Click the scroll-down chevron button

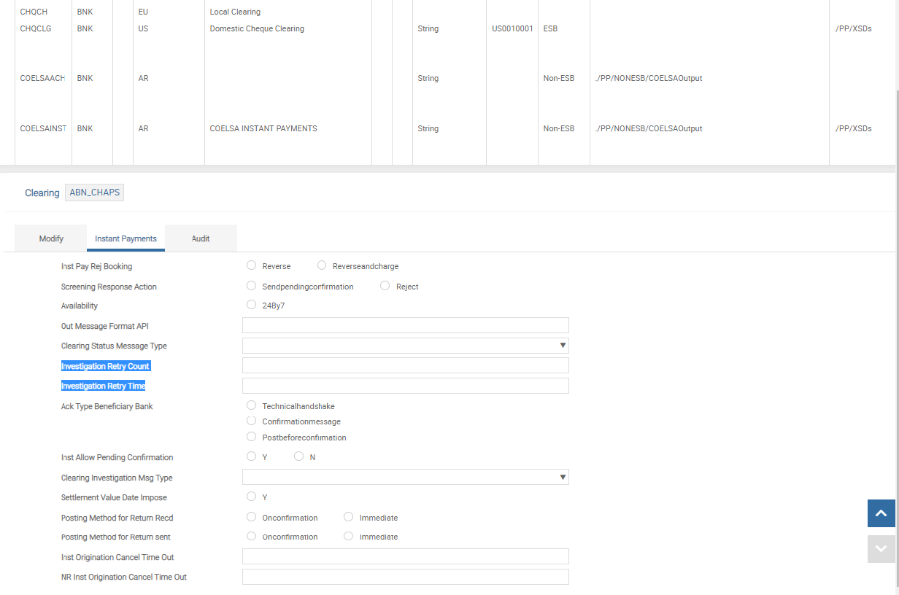pyautogui.click(x=881, y=549)
